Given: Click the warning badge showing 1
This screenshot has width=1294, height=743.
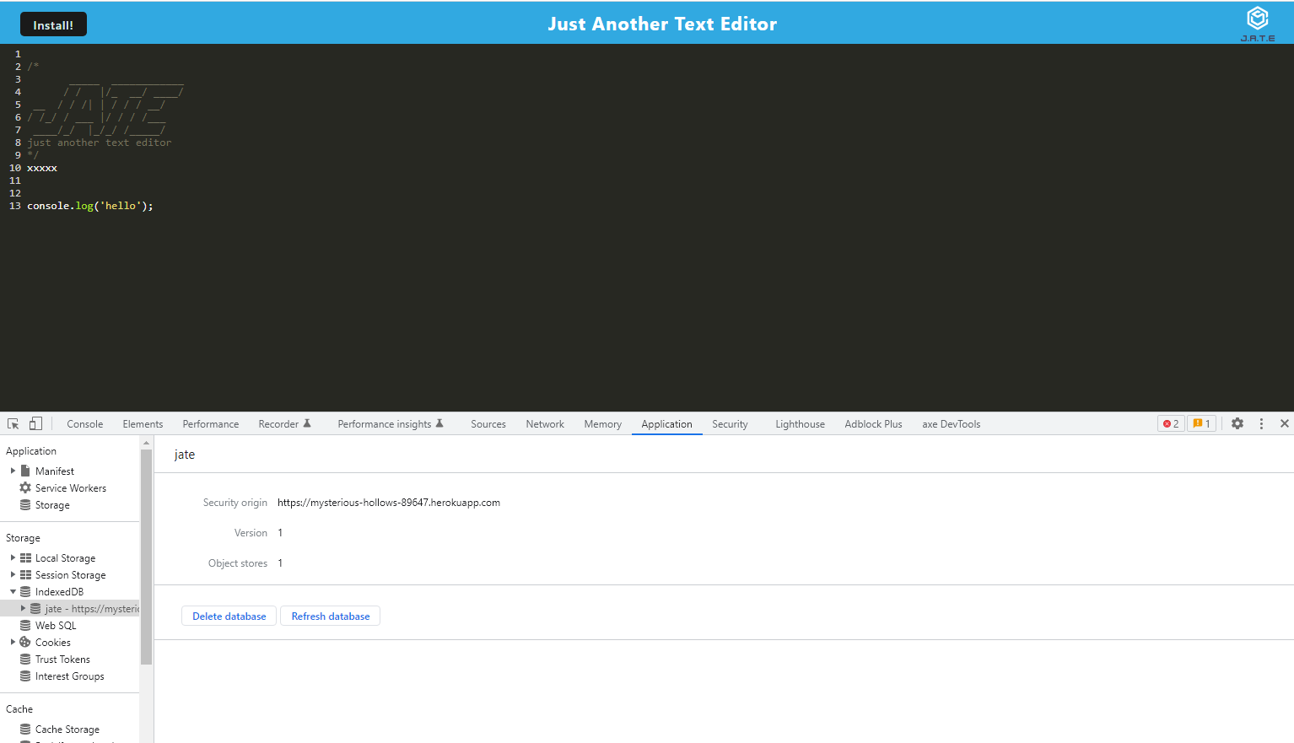Looking at the screenshot, I should 1201,423.
